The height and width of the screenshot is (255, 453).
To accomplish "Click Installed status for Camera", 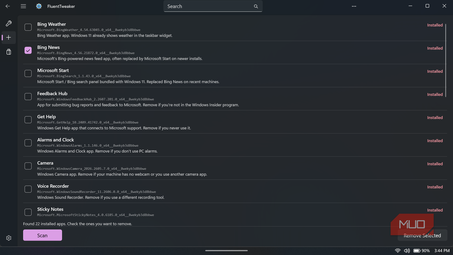I will click(435, 164).
